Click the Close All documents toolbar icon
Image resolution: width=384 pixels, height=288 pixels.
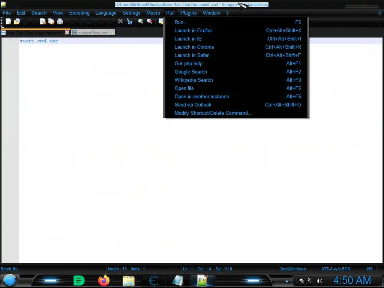point(51,21)
